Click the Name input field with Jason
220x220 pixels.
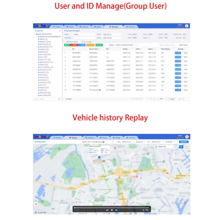click(84, 34)
